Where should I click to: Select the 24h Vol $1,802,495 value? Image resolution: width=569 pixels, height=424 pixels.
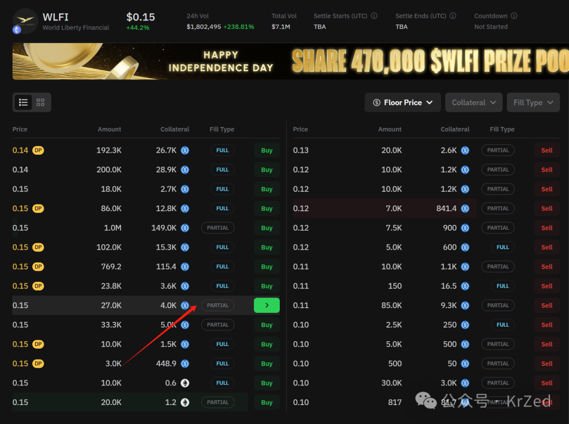coord(203,27)
